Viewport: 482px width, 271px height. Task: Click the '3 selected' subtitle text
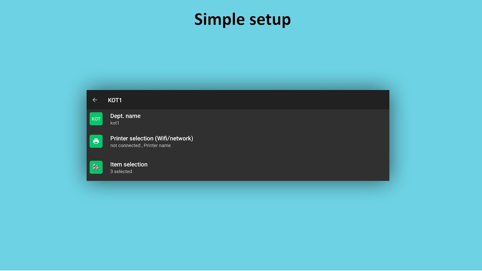[x=121, y=171]
